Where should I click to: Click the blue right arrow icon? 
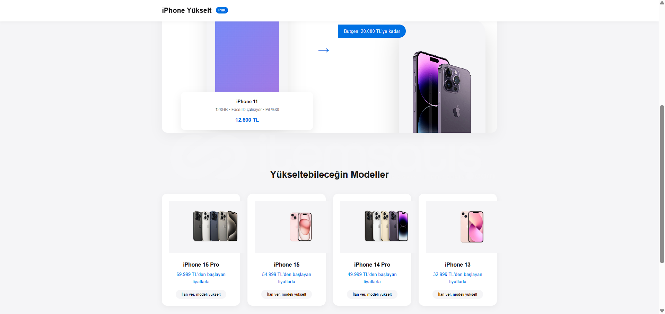tap(323, 50)
